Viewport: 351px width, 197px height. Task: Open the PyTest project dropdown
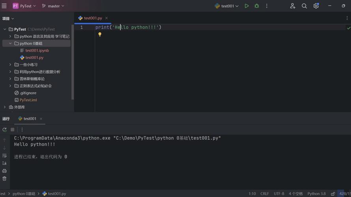(24, 6)
